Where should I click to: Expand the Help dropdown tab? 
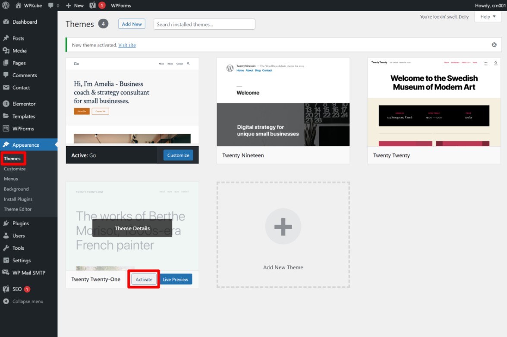pos(488,17)
